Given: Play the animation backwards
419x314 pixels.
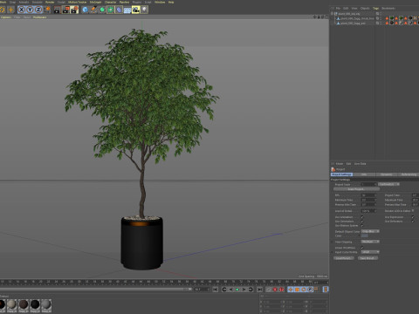Looking at the screenshot, I should (x=230, y=290).
